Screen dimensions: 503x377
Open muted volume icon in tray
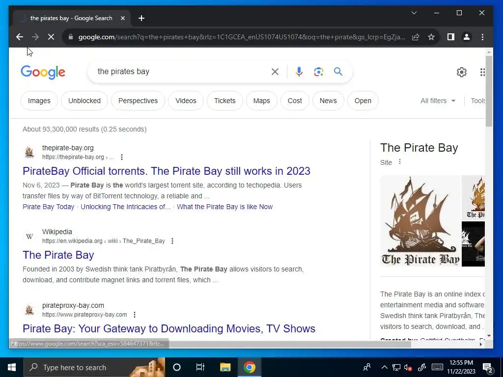408,367
